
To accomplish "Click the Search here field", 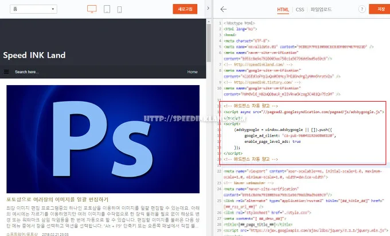I will pos(26,72).
